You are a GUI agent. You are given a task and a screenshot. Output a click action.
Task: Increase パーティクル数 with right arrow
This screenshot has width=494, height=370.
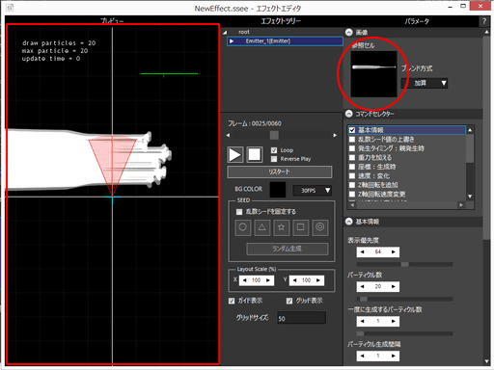pyautogui.click(x=394, y=286)
